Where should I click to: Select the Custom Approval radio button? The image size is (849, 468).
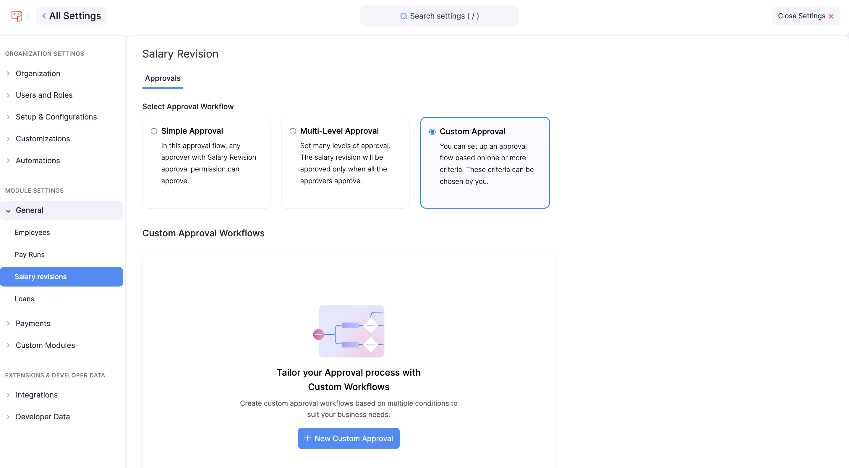(432, 132)
